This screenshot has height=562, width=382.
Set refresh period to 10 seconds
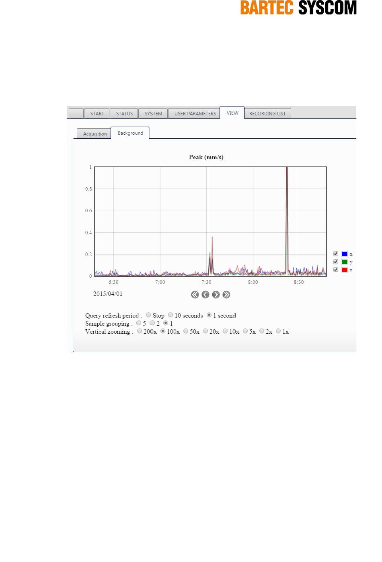click(170, 315)
